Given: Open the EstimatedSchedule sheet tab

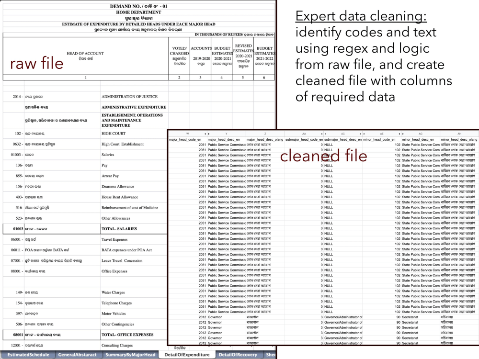Looking at the screenshot, I should [28, 355].
